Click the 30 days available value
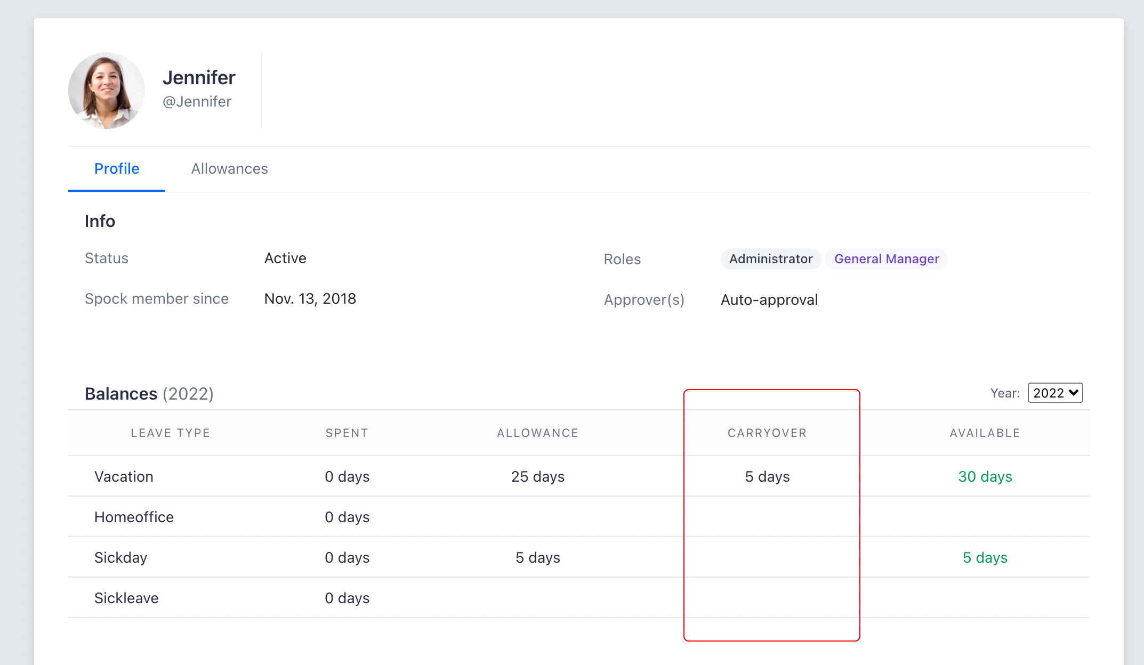 coord(985,476)
